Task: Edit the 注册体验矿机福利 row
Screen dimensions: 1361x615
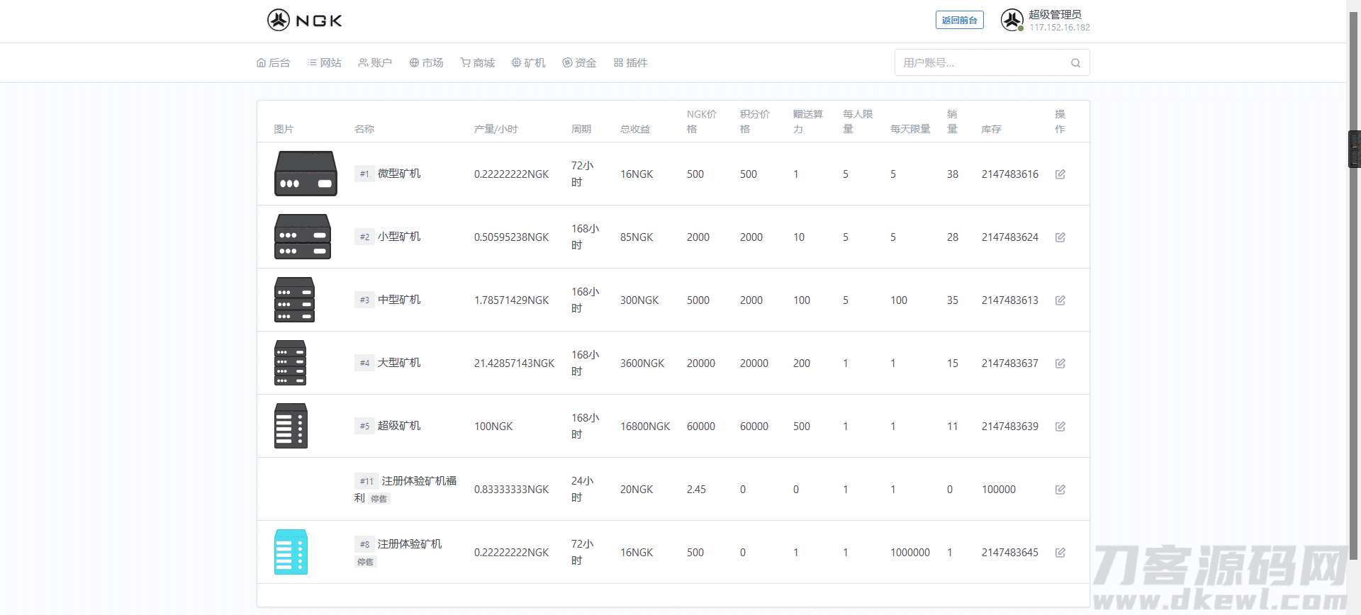Action: (1060, 490)
